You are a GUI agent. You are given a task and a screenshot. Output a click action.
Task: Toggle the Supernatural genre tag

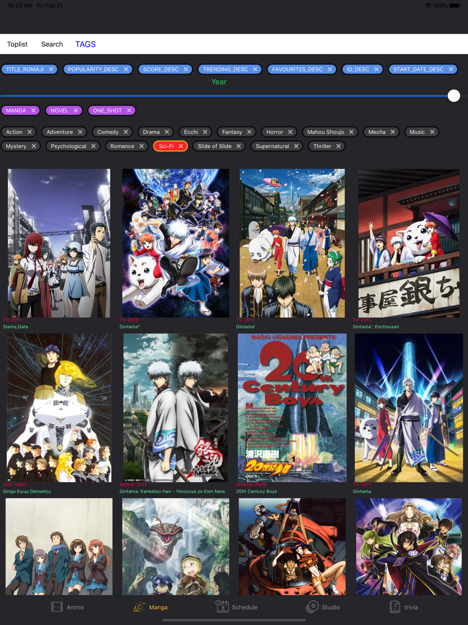277,146
